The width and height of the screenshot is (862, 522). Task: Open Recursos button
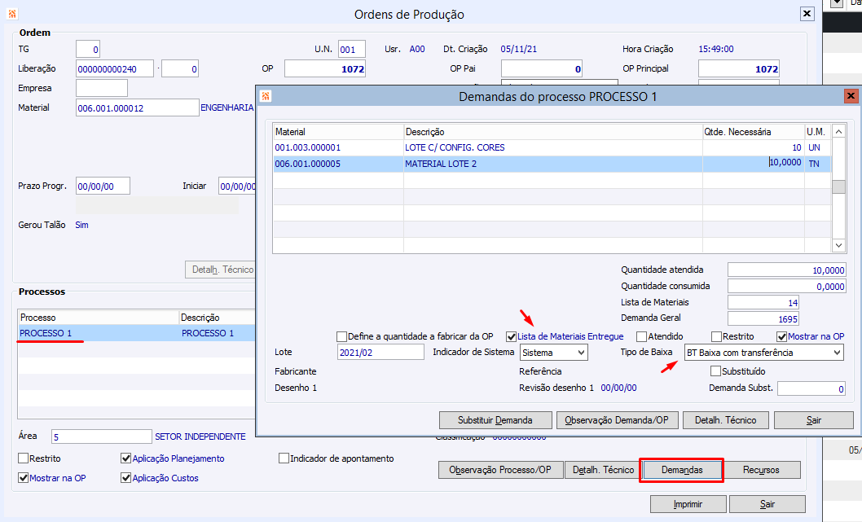[x=761, y=470]
